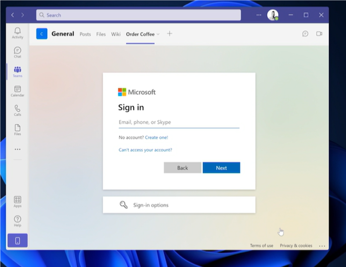This screenshot has width=346, height=267.
Task: Switch to the Wiki tab
Action: coord(116,34)
